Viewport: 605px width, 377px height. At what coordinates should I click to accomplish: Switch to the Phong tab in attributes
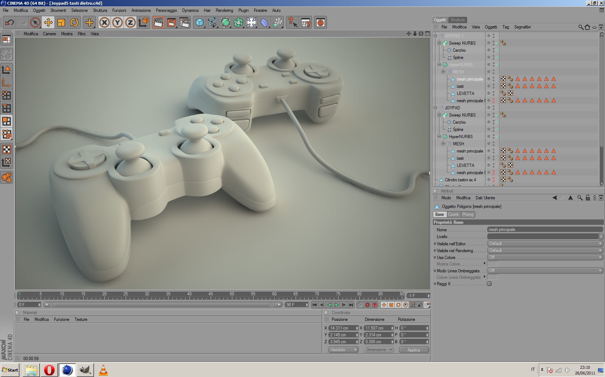tap(468, 214)
